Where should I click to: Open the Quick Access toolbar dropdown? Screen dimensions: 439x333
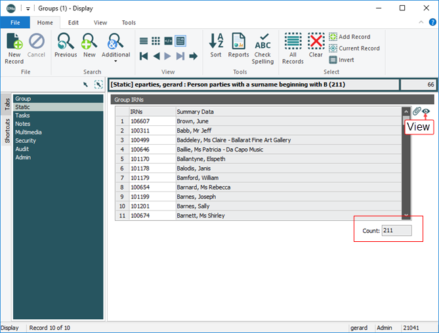[x=28, y=9]
